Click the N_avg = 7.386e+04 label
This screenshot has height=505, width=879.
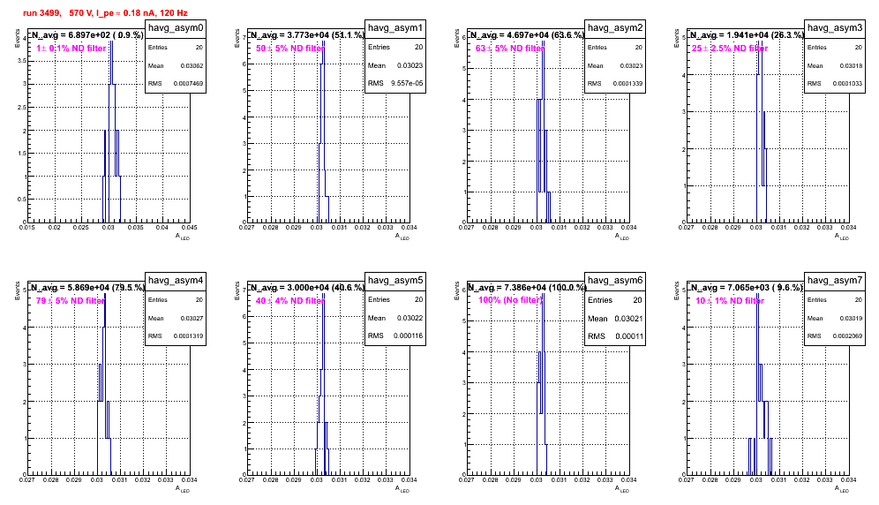[x=528, y=288]
